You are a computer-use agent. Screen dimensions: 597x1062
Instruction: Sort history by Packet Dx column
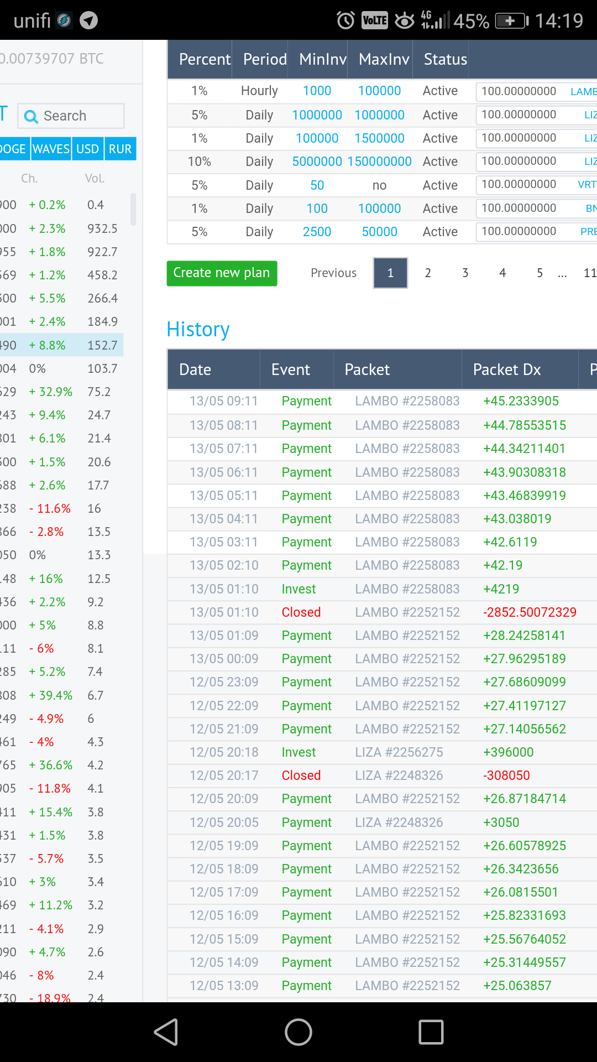[507, 369]
